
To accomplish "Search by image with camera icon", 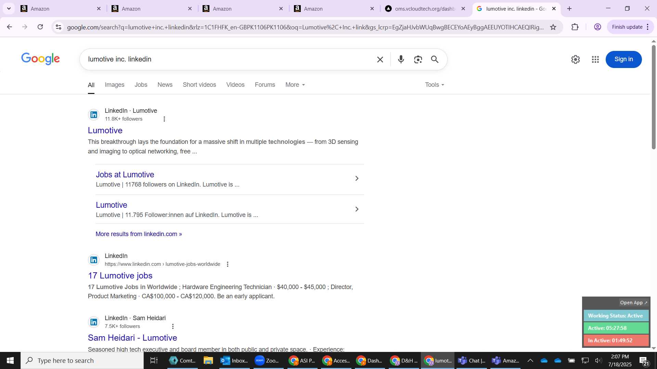I will click(x=418, y=59).
